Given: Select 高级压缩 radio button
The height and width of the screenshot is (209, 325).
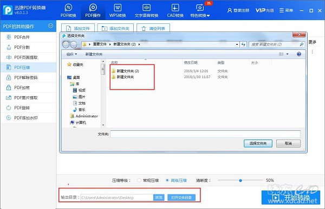Looking at the screenshot, I should (167, 180).
